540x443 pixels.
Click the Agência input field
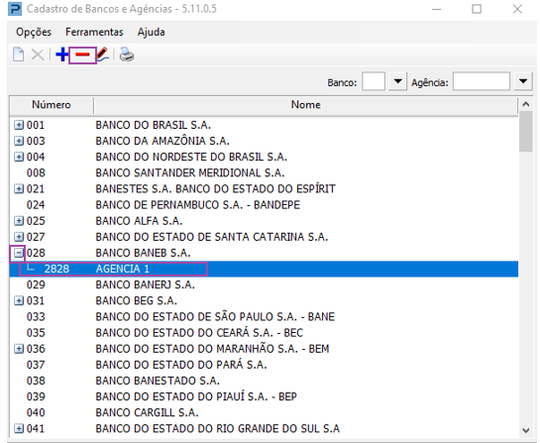tap(482, 81)
